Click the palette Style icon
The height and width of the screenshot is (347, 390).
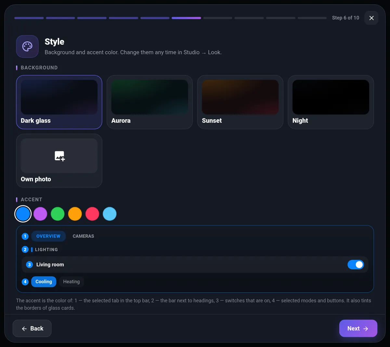tap(27, 47)
